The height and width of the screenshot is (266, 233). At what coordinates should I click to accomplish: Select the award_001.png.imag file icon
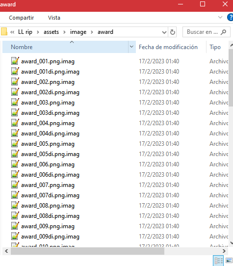point(15,61)
